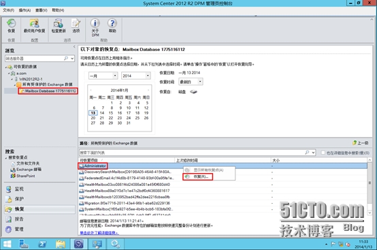Open the recovery time dropdown

(200, 82)
